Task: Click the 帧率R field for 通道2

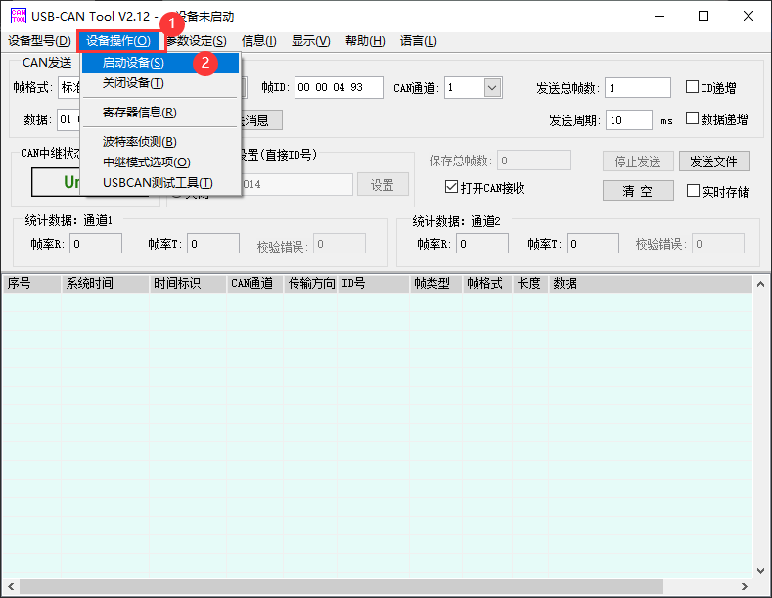Action: [482, 244]
